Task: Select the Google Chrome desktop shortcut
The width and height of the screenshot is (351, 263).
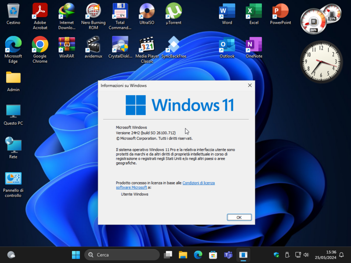Action: (40, 50)
